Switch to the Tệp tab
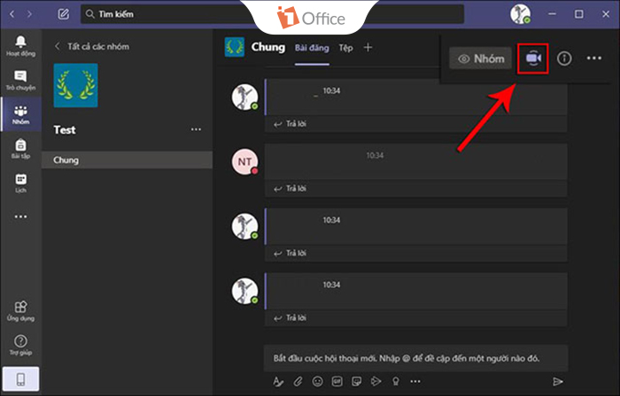 pos(345,48)
